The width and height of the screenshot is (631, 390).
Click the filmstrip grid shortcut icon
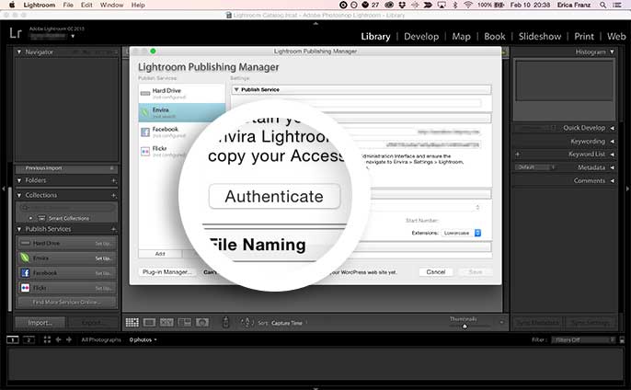point(47,339)
